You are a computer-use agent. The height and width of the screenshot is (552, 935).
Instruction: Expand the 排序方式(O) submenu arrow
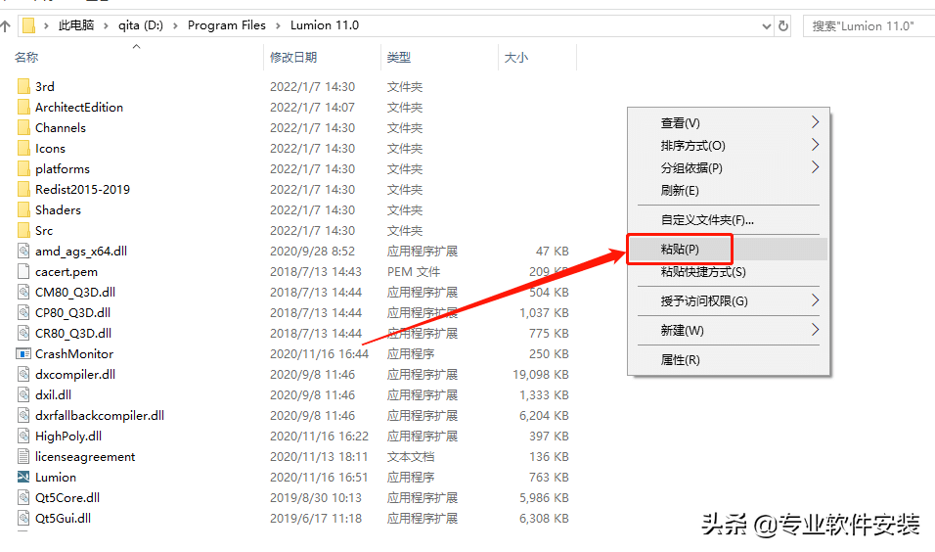point(815,145)
